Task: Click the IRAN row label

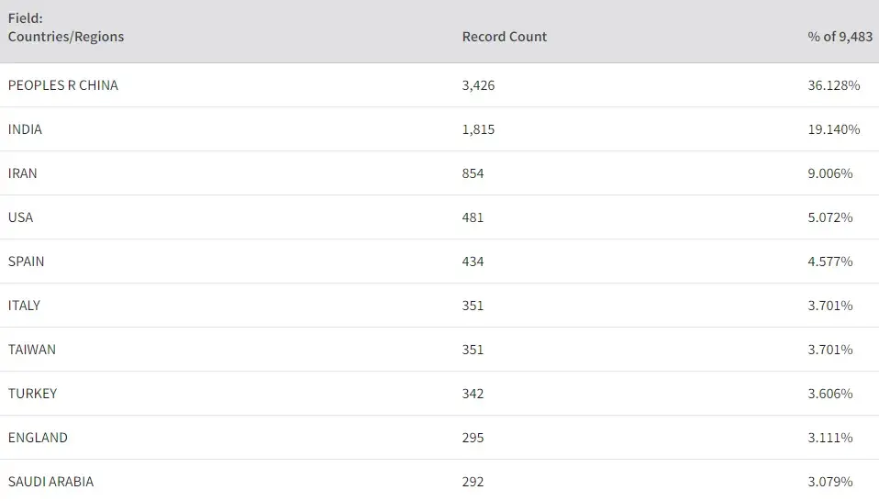Action: 23,173
